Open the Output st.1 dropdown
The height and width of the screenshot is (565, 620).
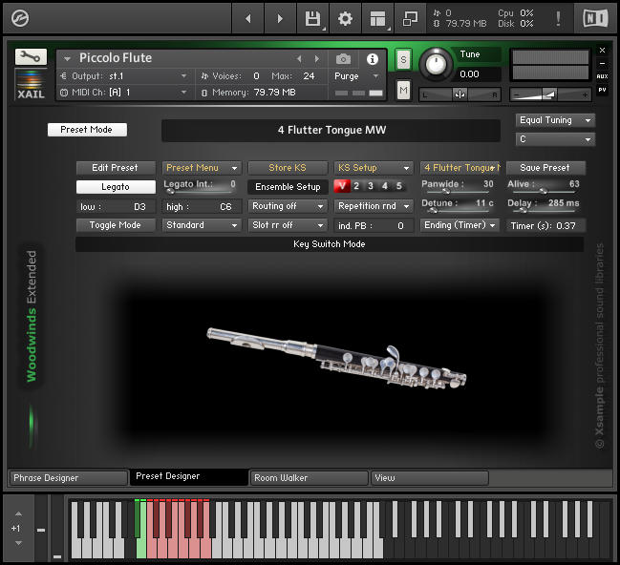point(124,75)
